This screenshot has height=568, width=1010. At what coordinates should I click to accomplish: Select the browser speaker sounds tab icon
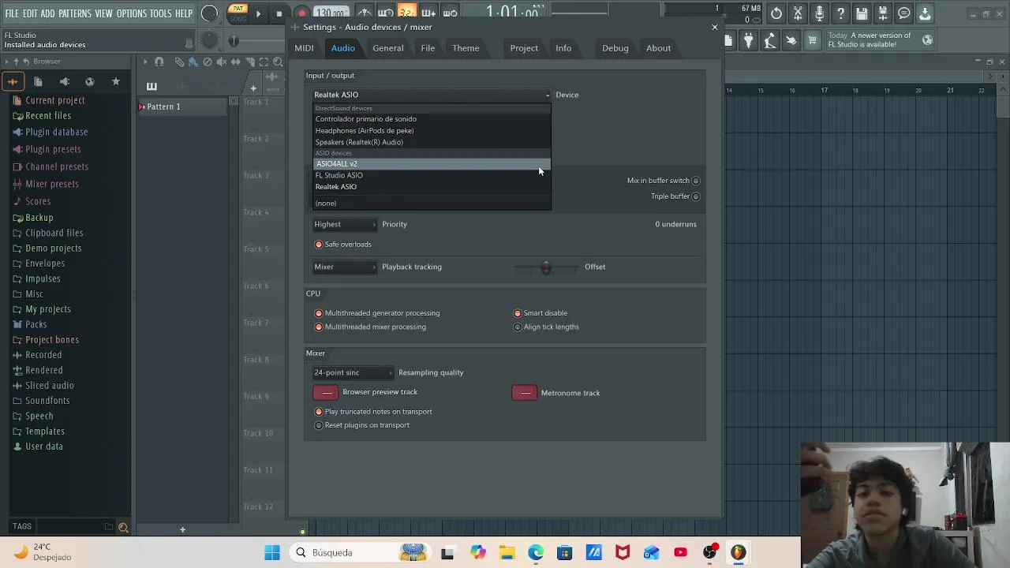tap(65, 81)
